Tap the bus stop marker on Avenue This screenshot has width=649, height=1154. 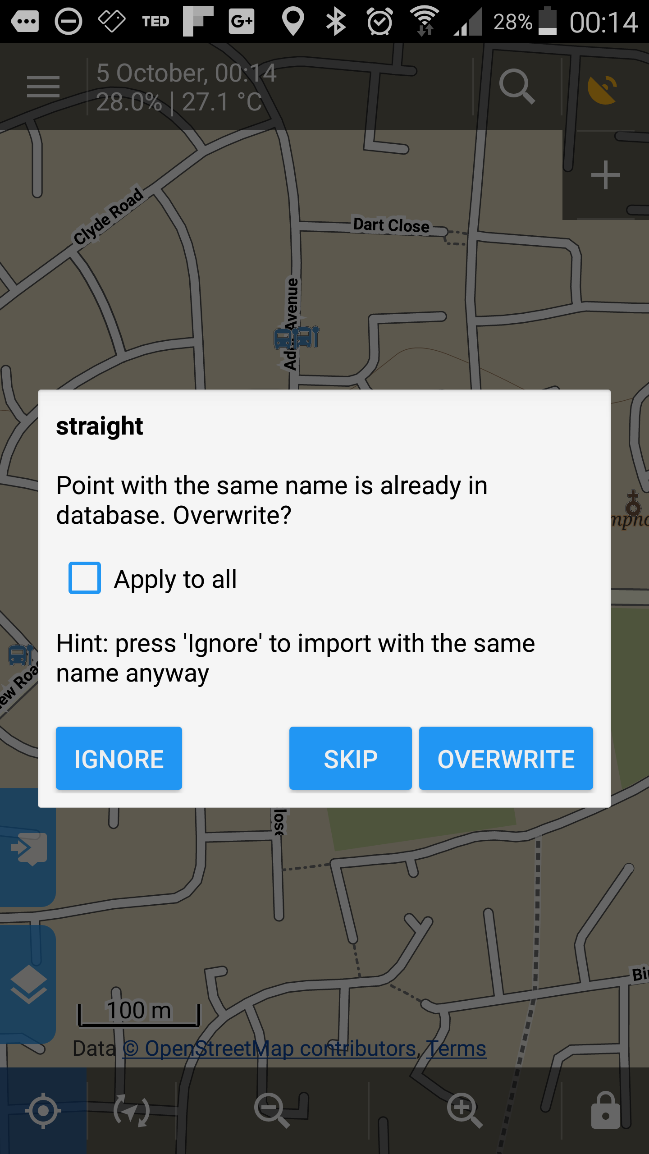[x=297, y=338]
